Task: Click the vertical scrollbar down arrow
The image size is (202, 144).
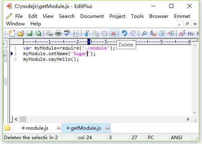Action: click(194, 113)
